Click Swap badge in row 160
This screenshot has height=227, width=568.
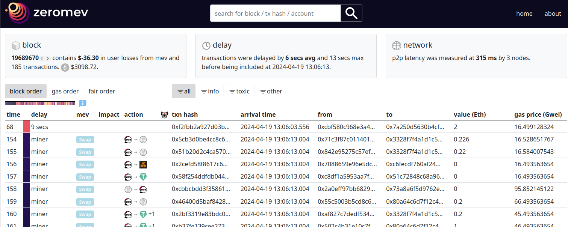click(85, 214)
